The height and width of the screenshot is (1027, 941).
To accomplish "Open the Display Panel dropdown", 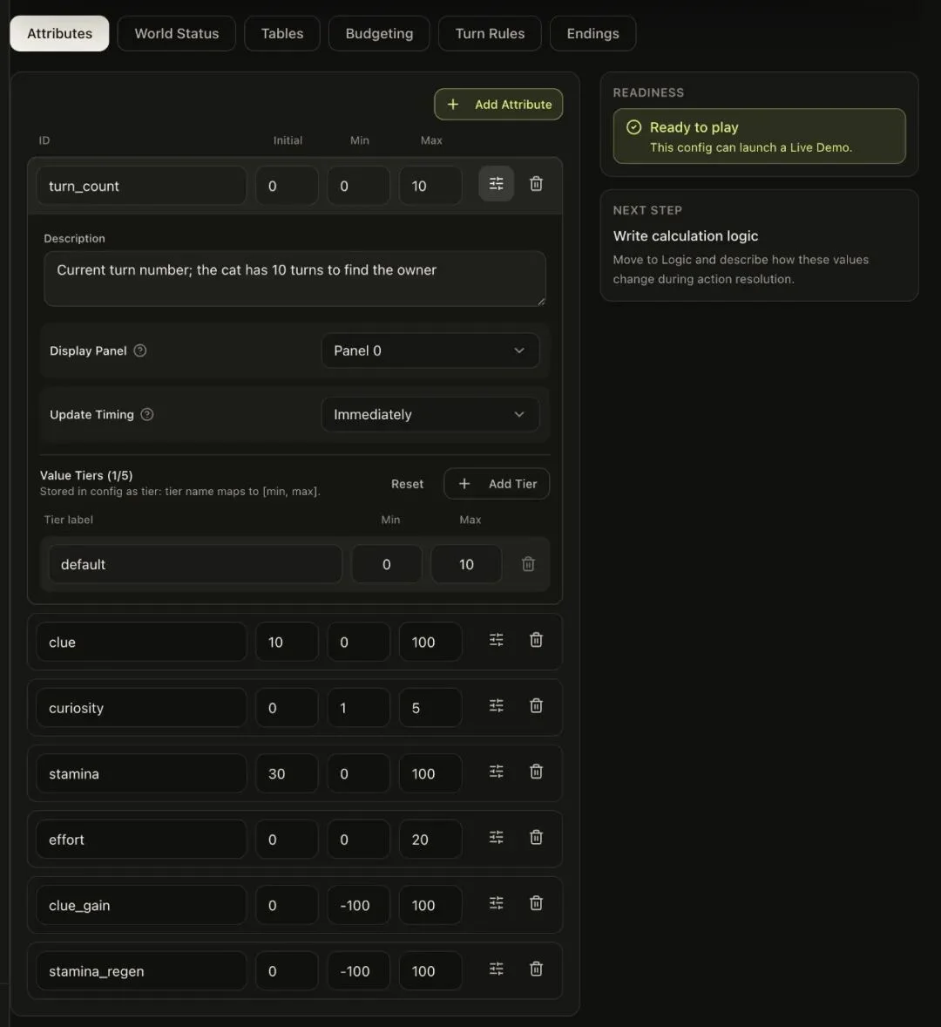I will pyautogui.click(x=430, y=350).
